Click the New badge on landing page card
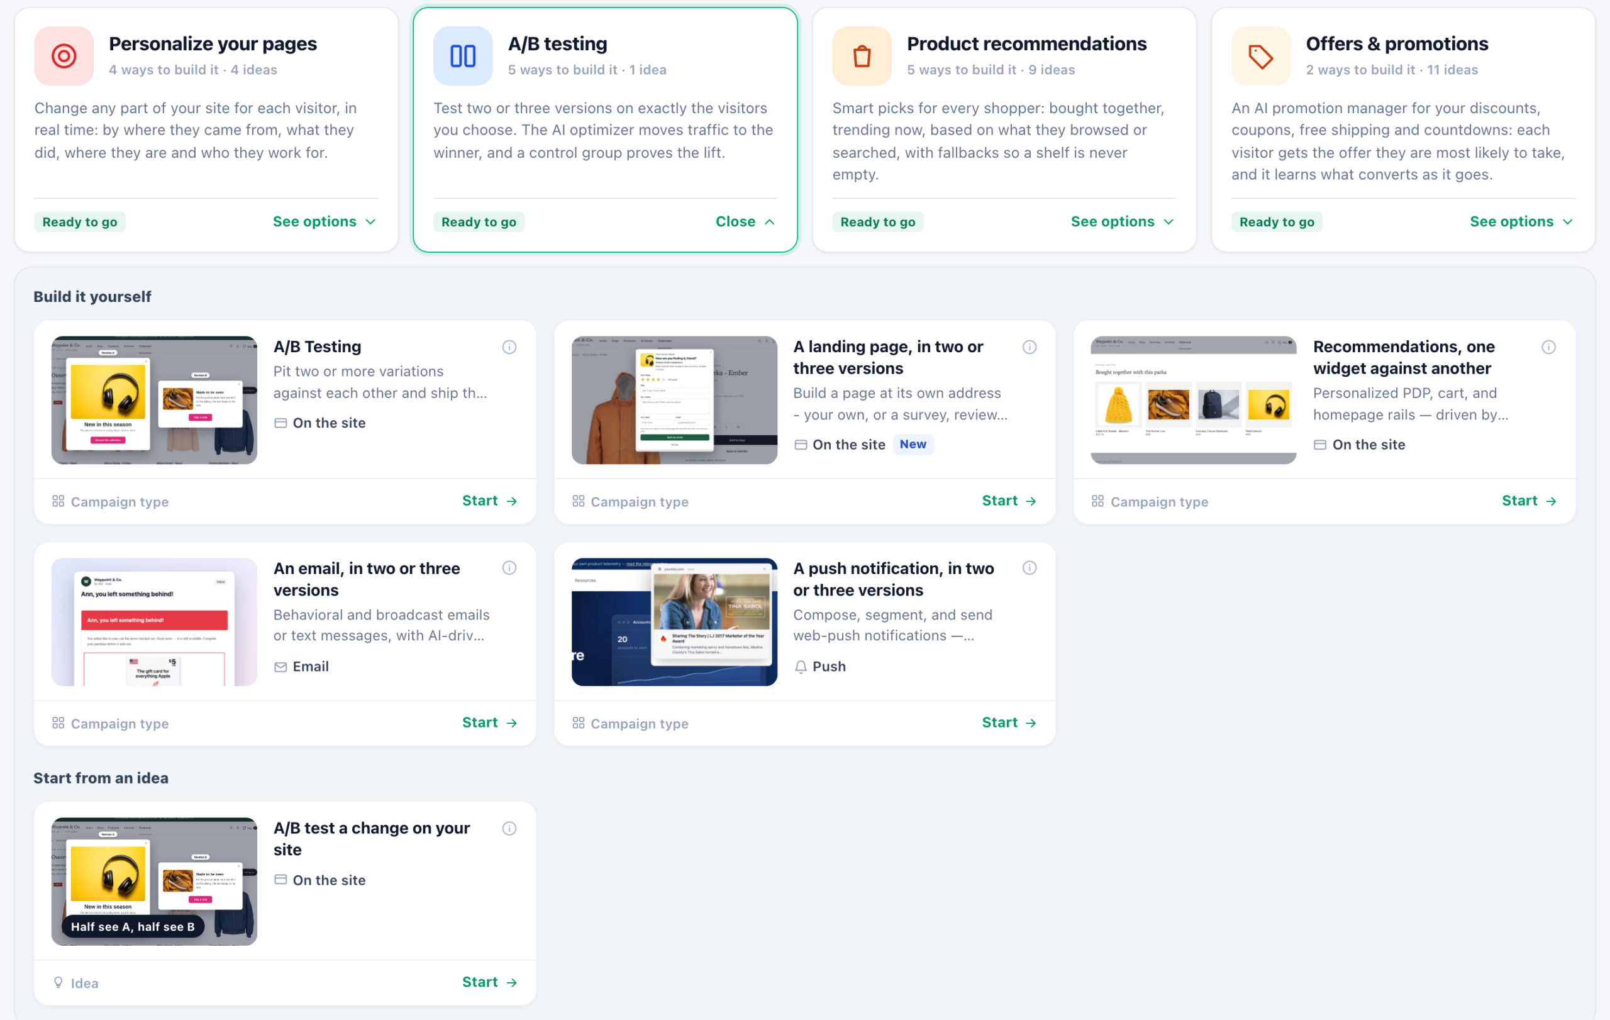The image size is (1610, 1020). pyautogui.click(x=913, y=445)
